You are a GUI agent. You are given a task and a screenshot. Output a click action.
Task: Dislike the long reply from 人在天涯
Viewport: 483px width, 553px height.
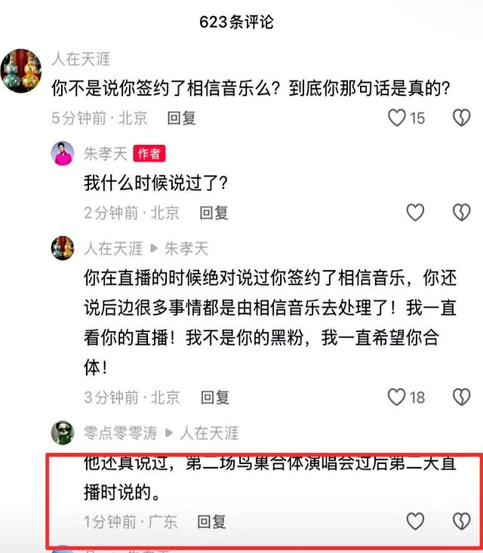click(461, 397)
